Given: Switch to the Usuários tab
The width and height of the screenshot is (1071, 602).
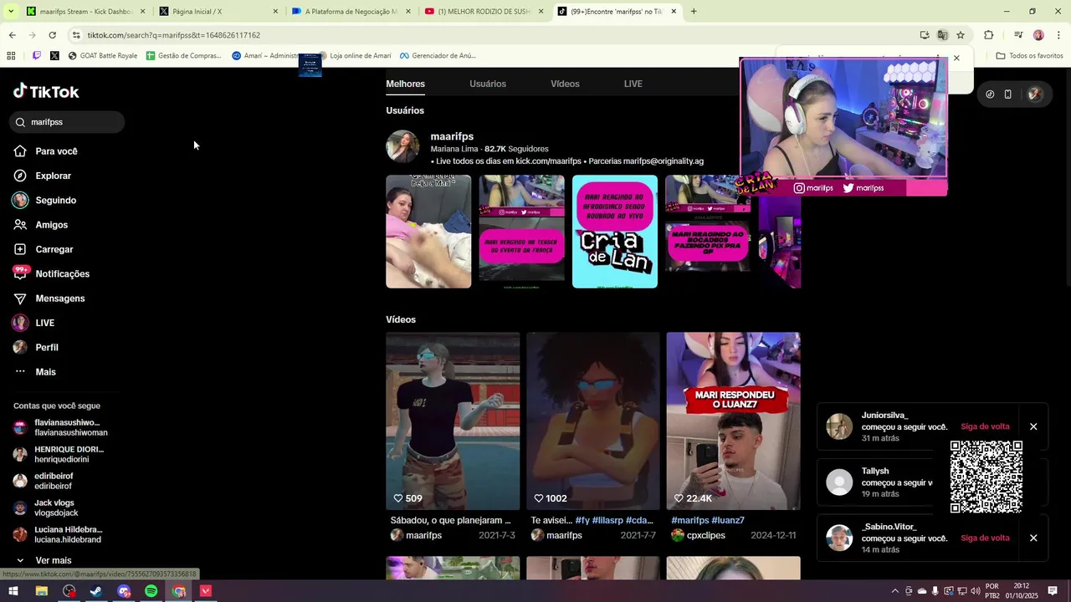Looking at the screenshot, I should click(x=488, y=84).
